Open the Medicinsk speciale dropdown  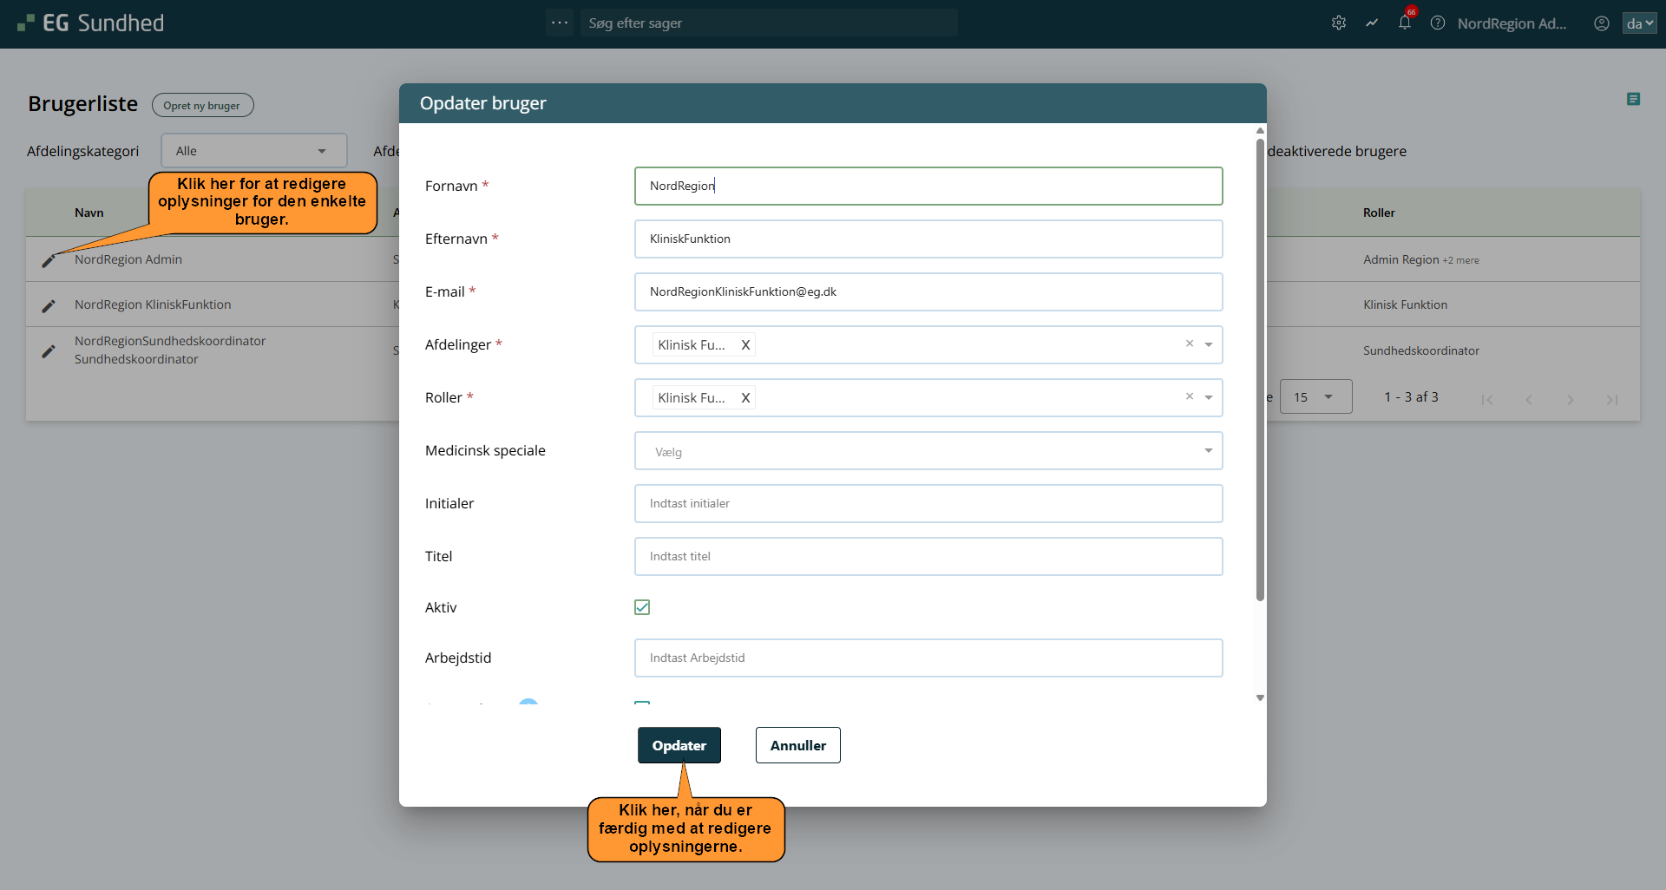928,451
